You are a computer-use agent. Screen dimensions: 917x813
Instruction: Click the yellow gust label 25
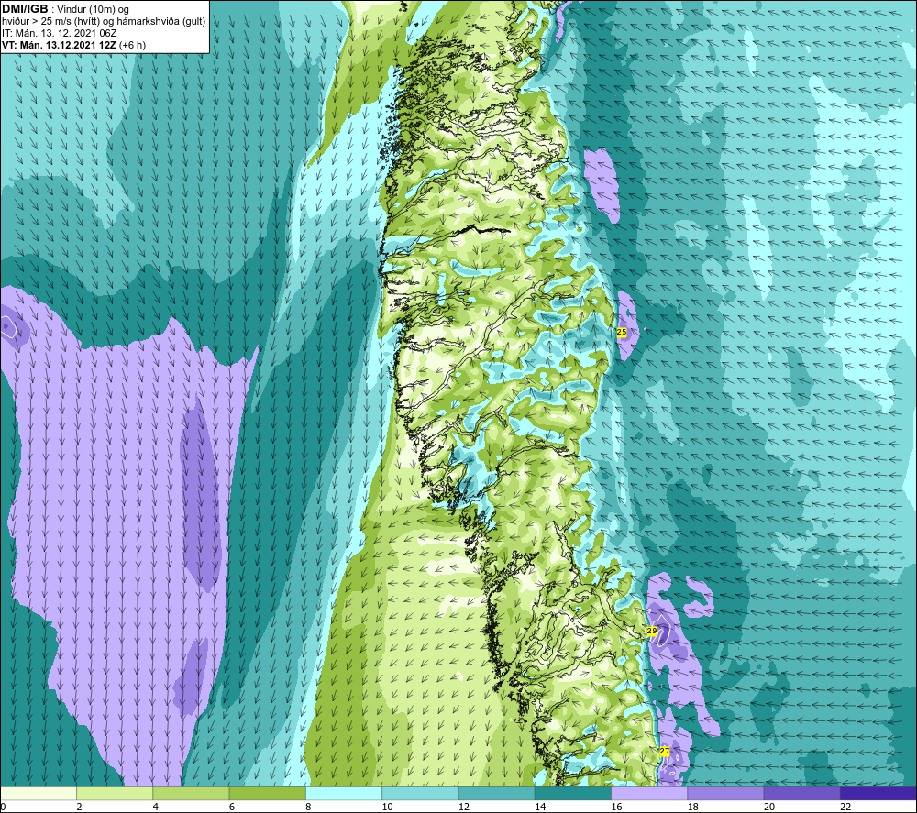[x=622, y=332]
